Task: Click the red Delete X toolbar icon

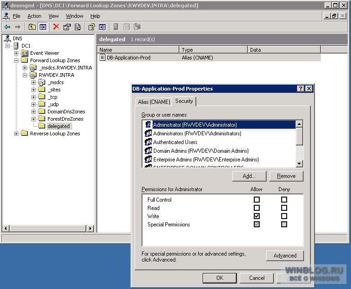Action: coord(56,27)
